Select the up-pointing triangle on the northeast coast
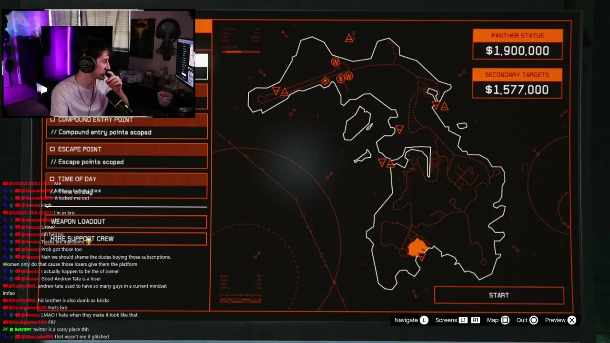The height and width of the screenshot is (343, 610). coord(444,107)
